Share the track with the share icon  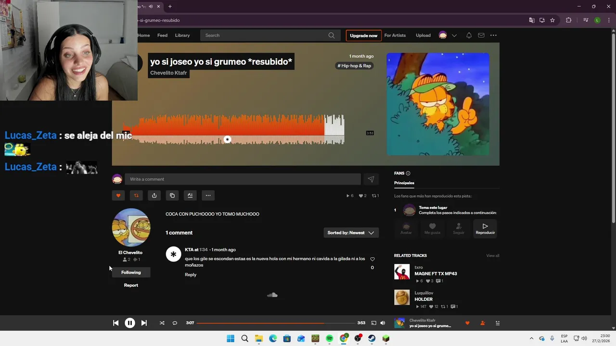coord(154,195)
